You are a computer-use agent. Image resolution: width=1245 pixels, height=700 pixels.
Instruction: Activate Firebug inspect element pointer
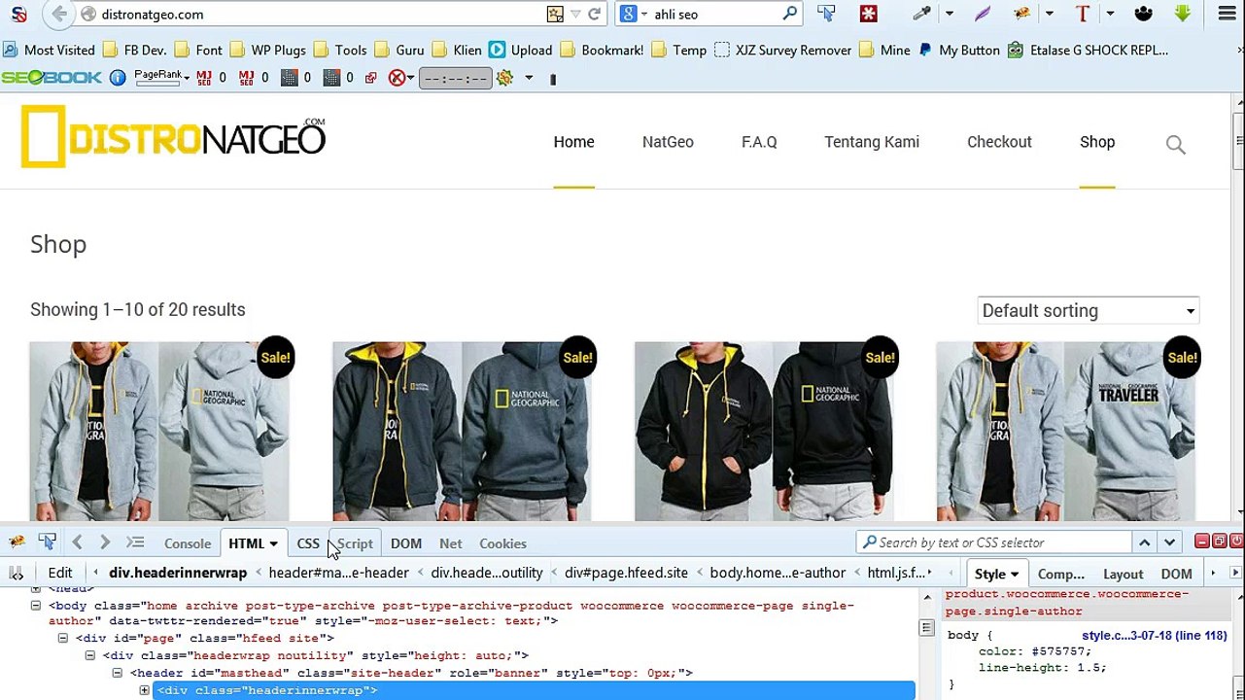tap(47, 542)
